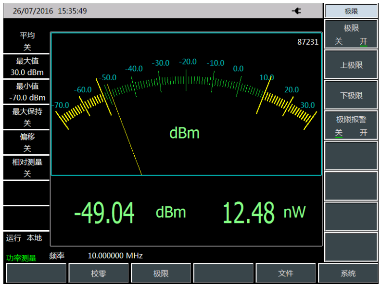Open the 校零 zeroing bottom menu
381x286 pixels.
pos(99,274)
